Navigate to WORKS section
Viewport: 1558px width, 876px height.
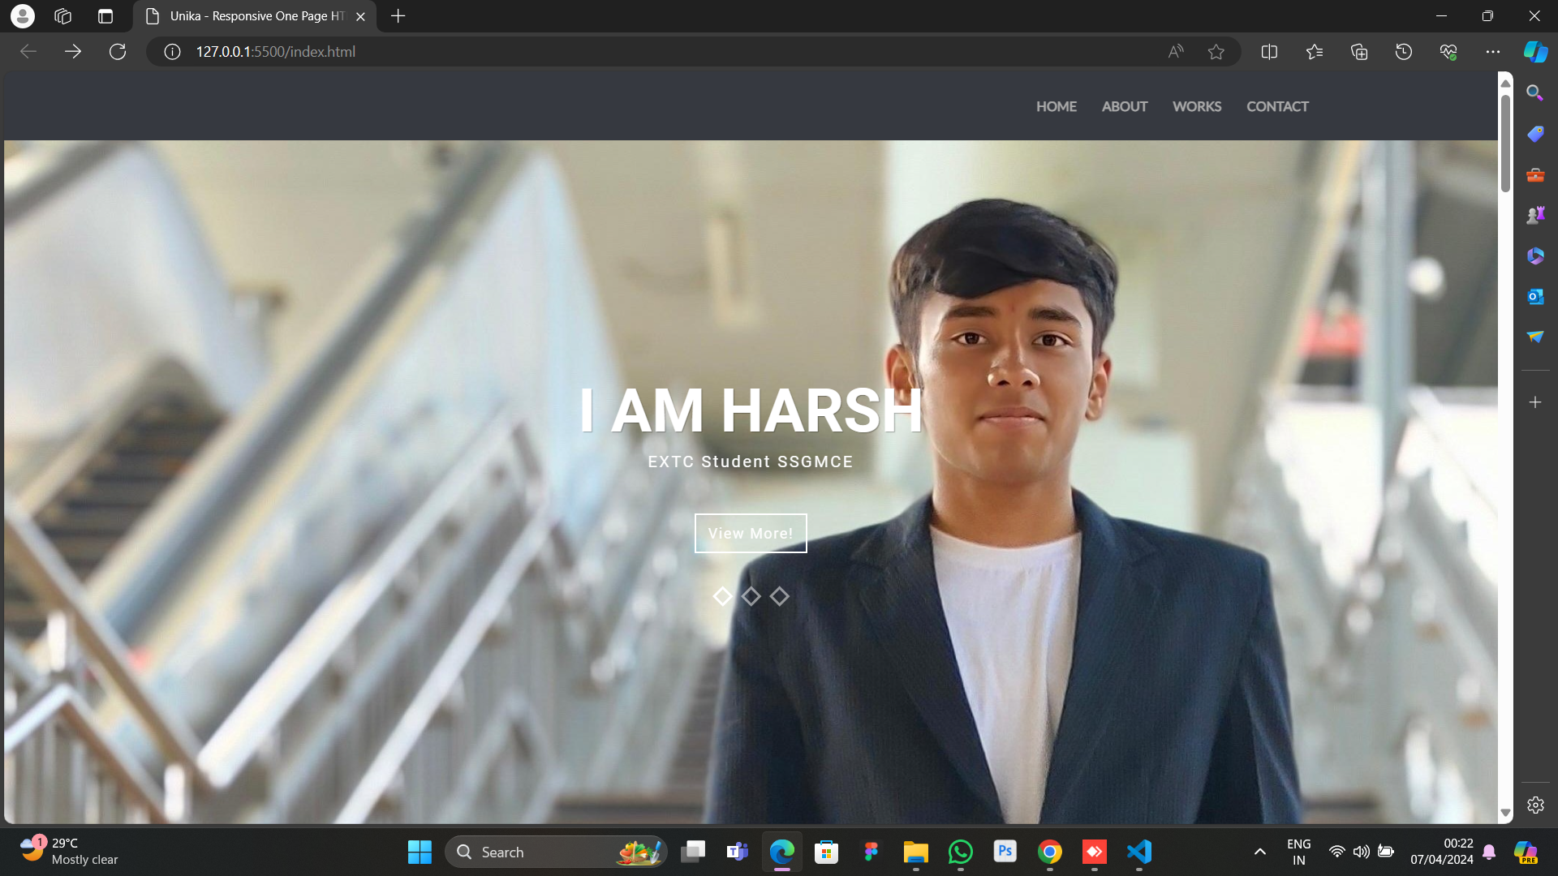pos(1196,106)
